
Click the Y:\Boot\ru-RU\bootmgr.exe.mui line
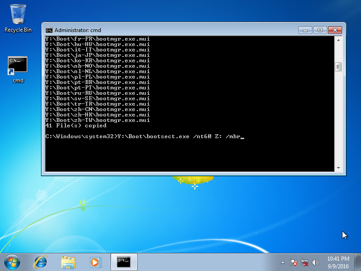(x=97, y=93)
